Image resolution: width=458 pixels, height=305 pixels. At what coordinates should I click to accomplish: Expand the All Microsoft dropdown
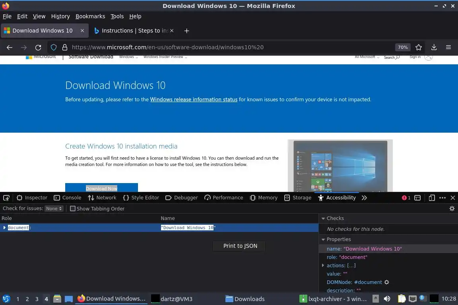(x=367, y=57)
